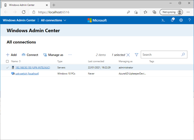Open the settings gear in blue header
This screenshot has height=140, width=194.
181,20
